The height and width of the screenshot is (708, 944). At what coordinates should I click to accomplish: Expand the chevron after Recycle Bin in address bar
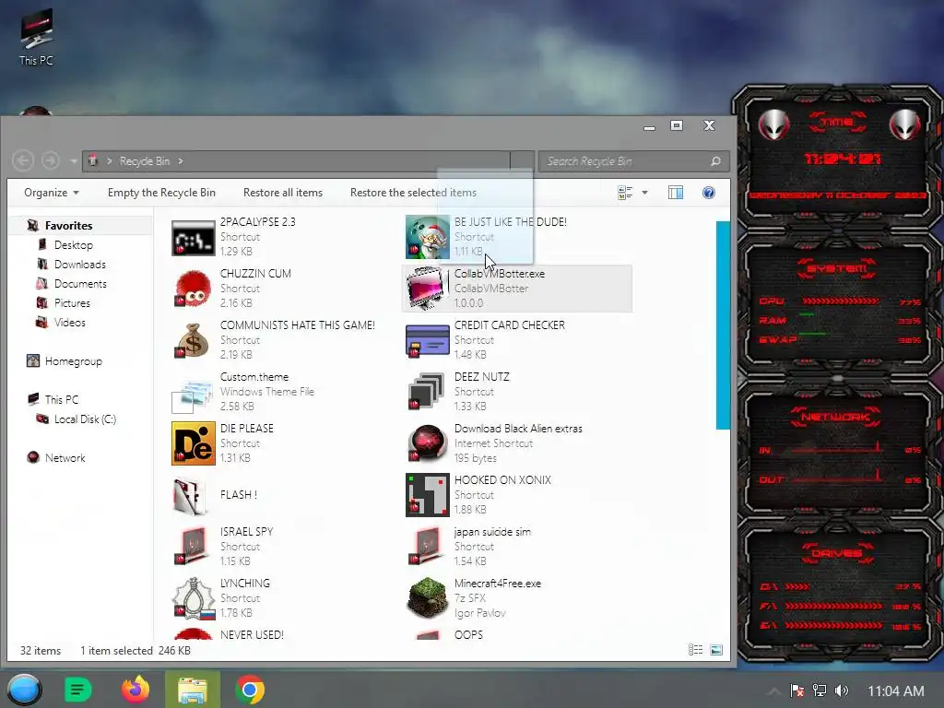point(181,161)
